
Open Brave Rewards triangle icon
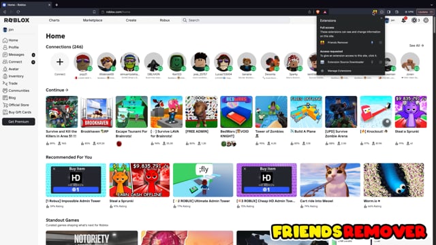pos(325,12)
